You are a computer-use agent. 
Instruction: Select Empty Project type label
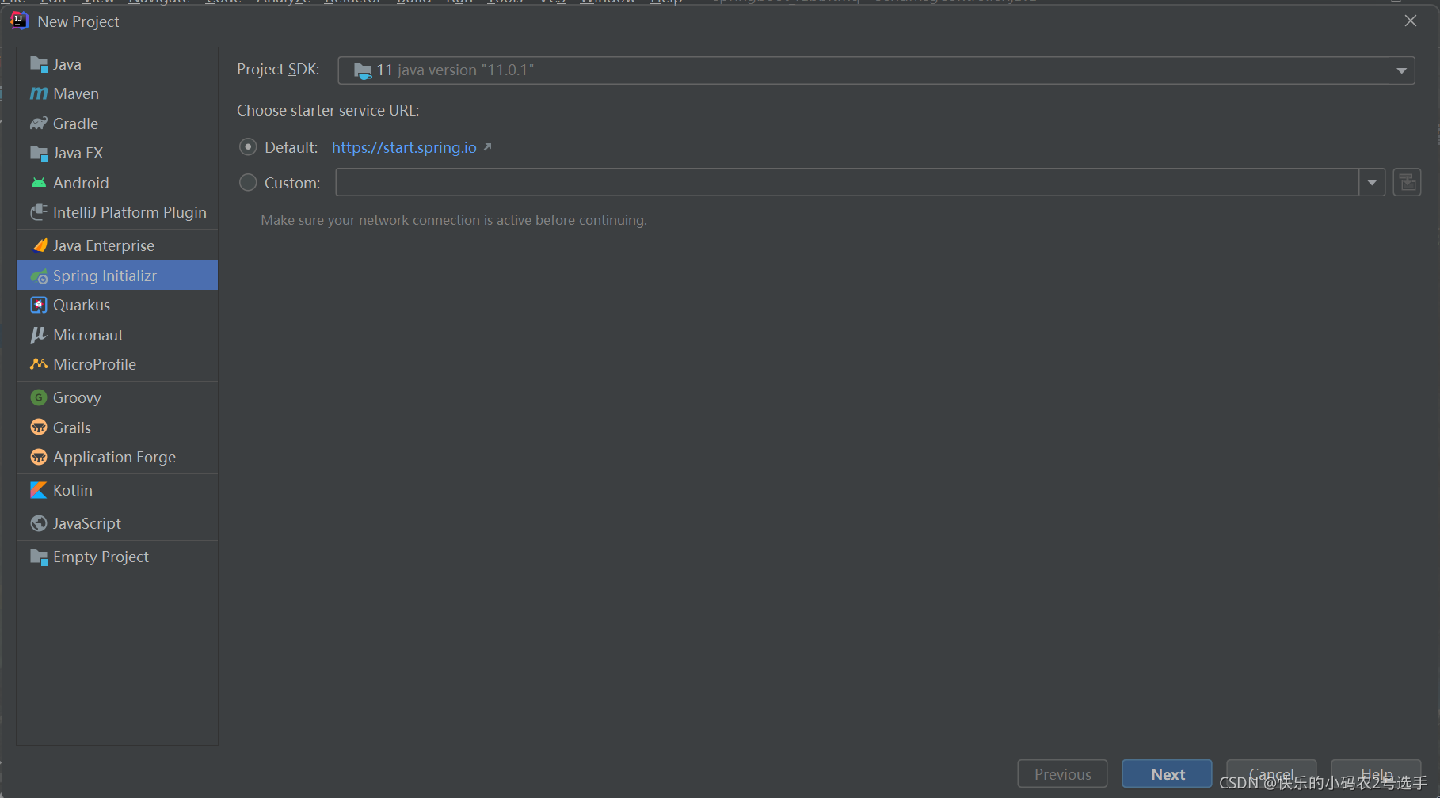pyautogui.click(x=101, y=557)
